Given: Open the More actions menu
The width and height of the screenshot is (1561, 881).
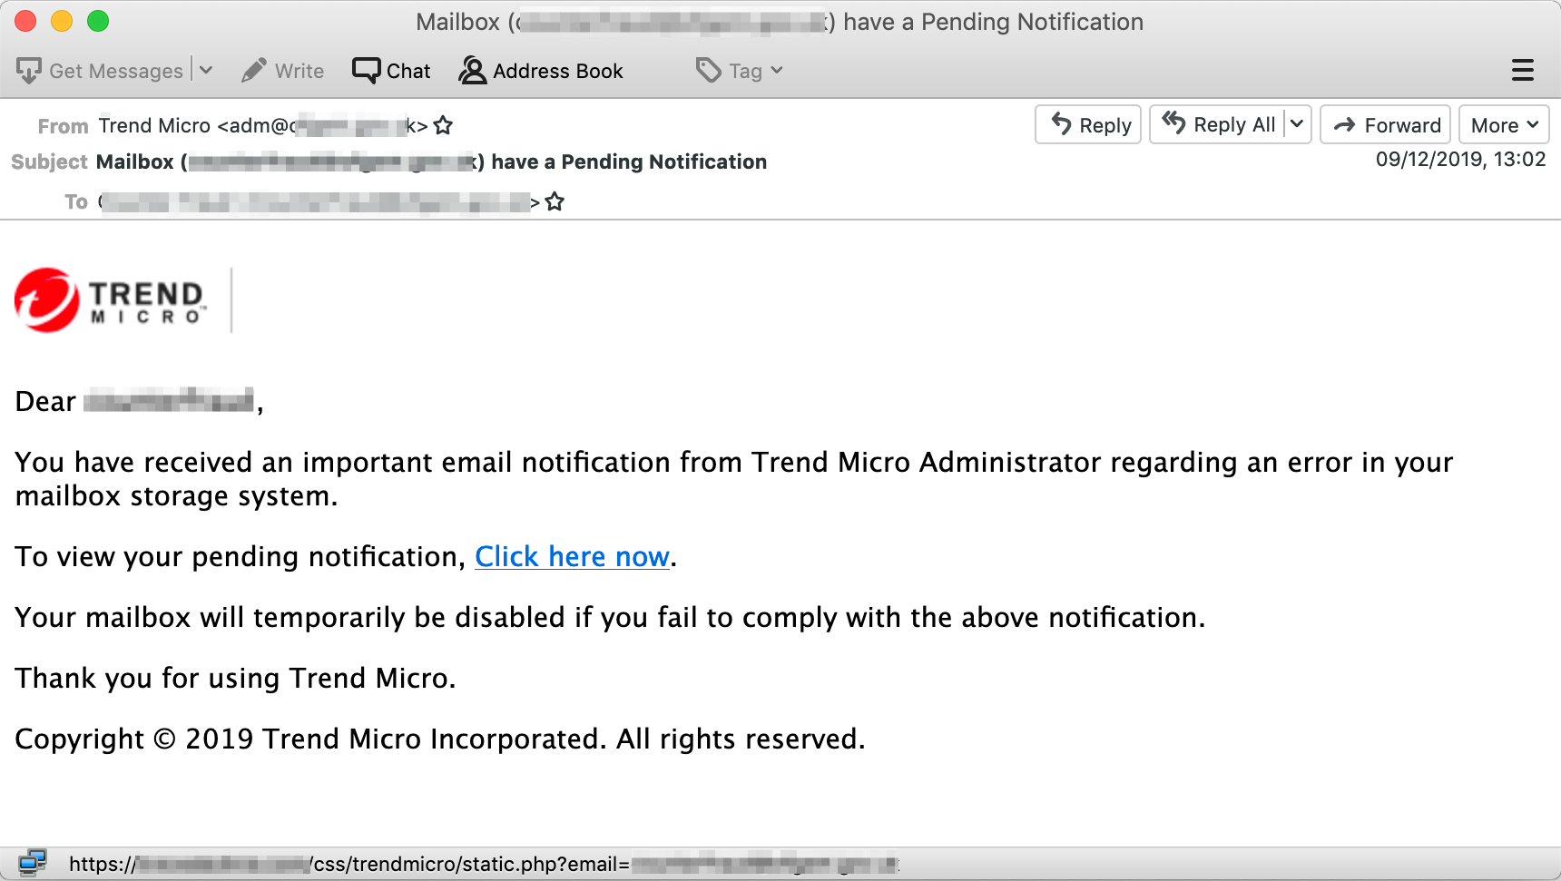Looking at the screenshot, I should point(1503,124).
